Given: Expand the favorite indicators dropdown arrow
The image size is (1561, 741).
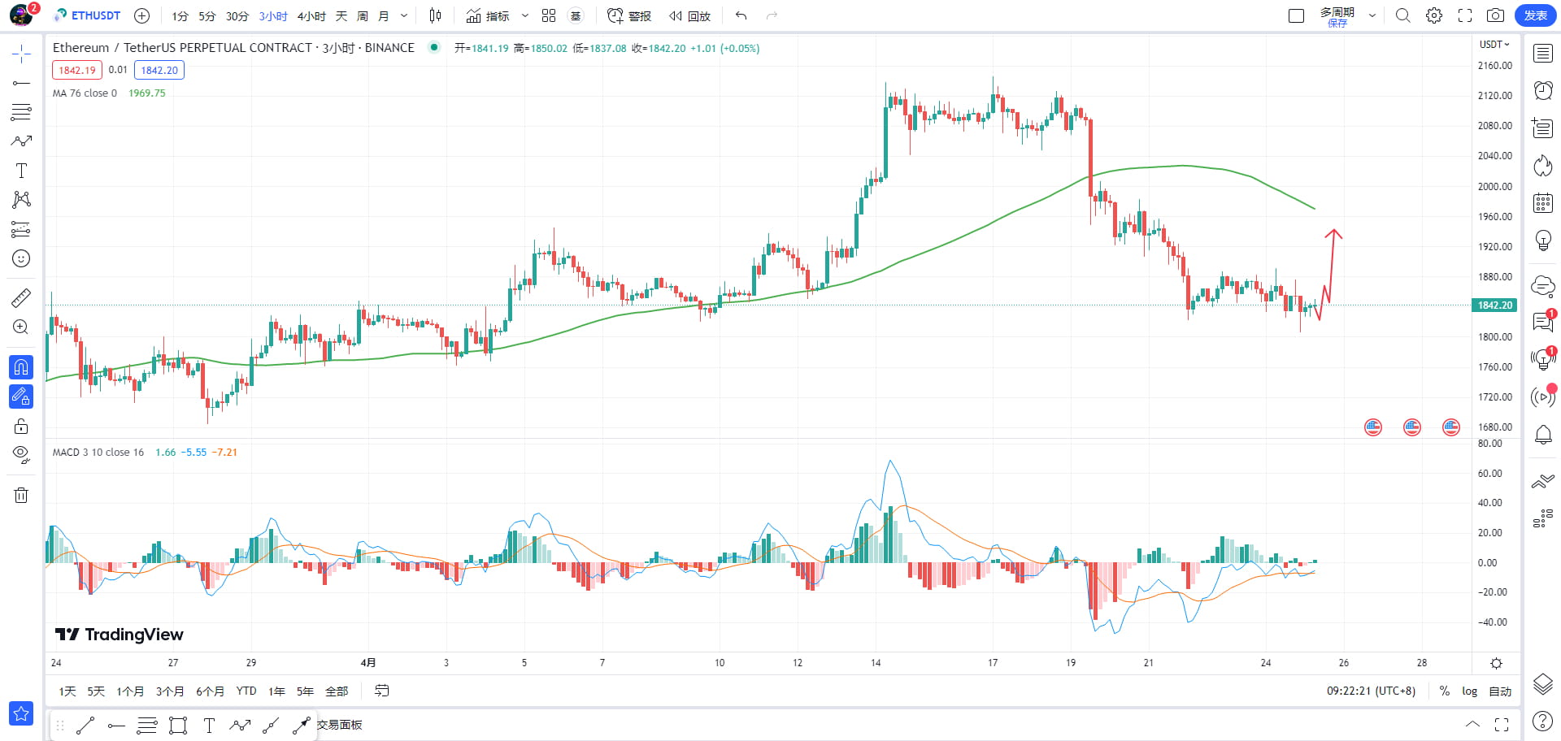Looking at the screenshot, I should point(525,15).
